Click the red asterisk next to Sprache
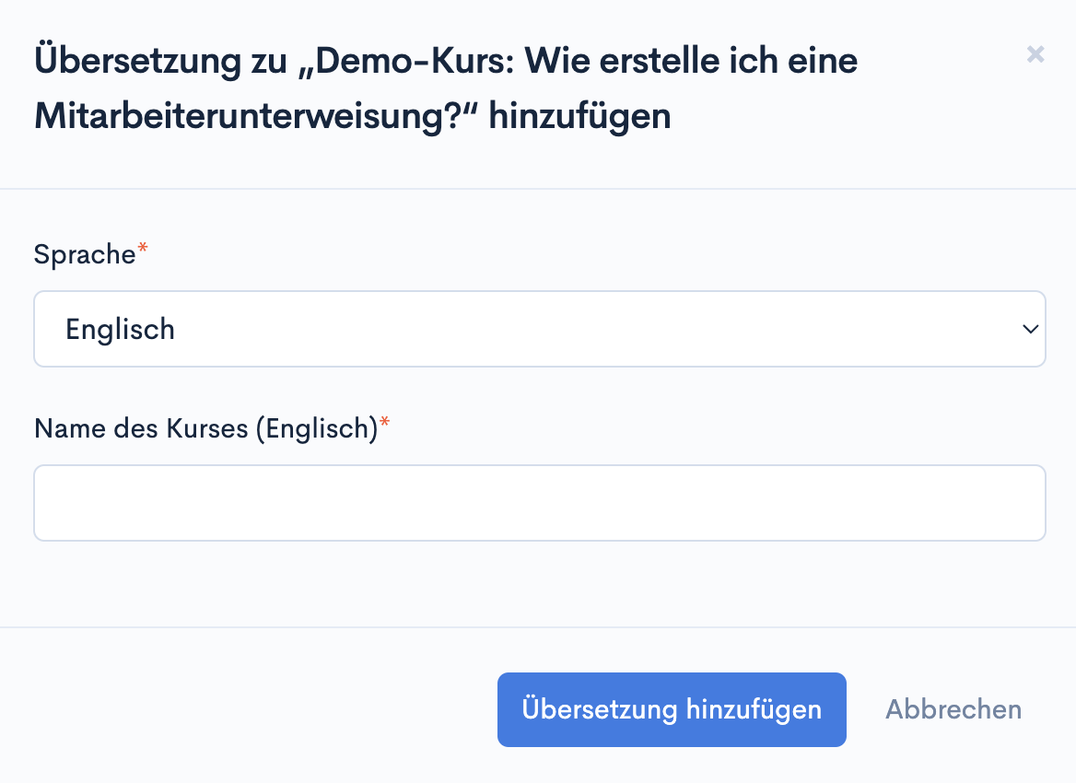Image resolution: width=1076 pixels, height=783 pixels. pyautogui.click(x=142, y=250)
